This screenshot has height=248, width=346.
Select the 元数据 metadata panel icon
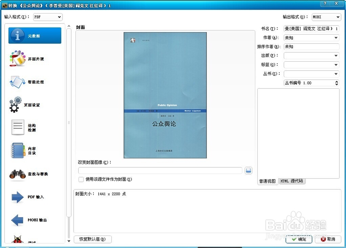point(18,35)
